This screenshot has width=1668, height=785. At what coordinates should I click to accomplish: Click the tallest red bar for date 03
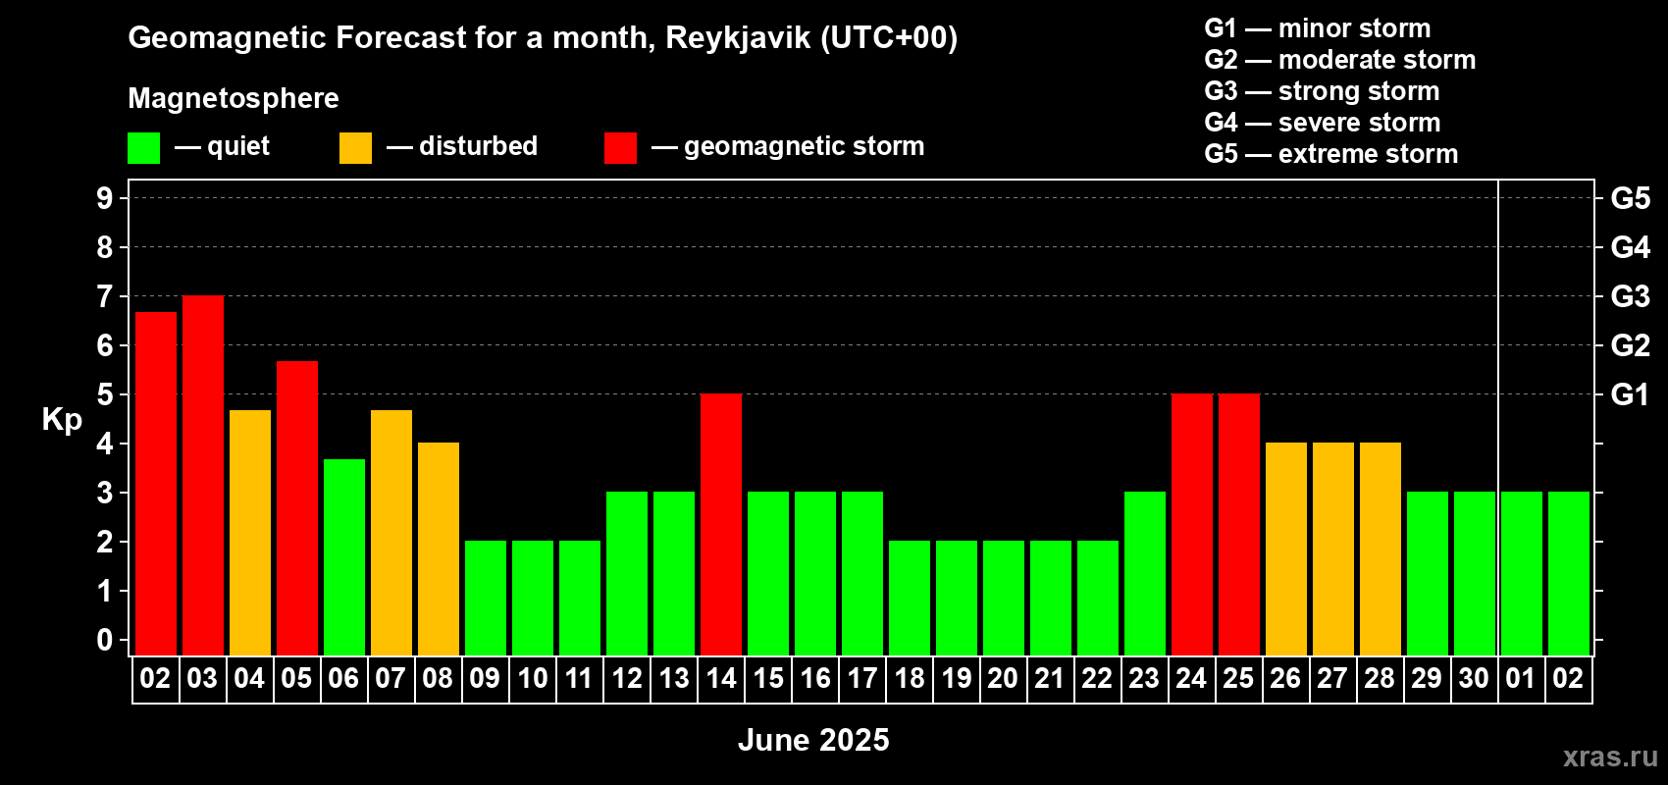(x=203, y=476)
